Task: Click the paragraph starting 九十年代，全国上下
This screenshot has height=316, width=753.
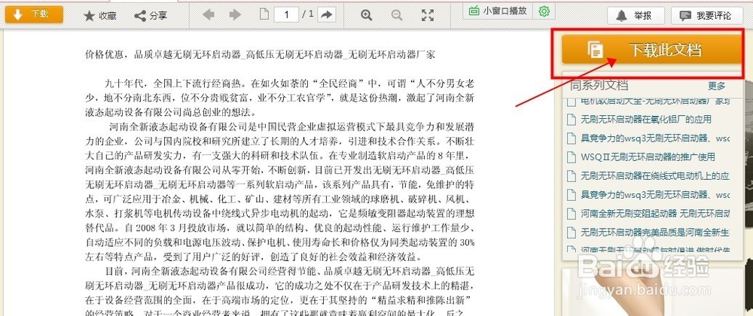Action: [279, 99]
